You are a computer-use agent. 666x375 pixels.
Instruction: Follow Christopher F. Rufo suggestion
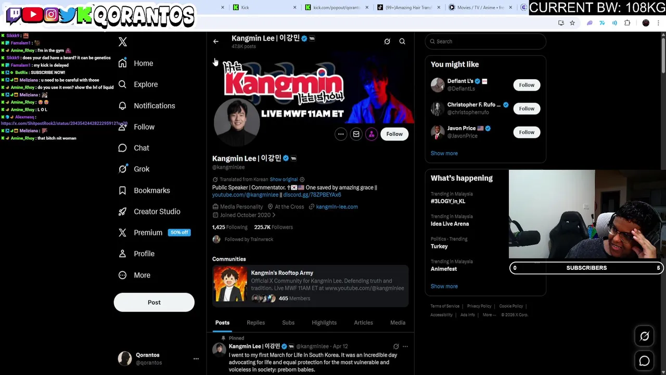coord(527,108)
